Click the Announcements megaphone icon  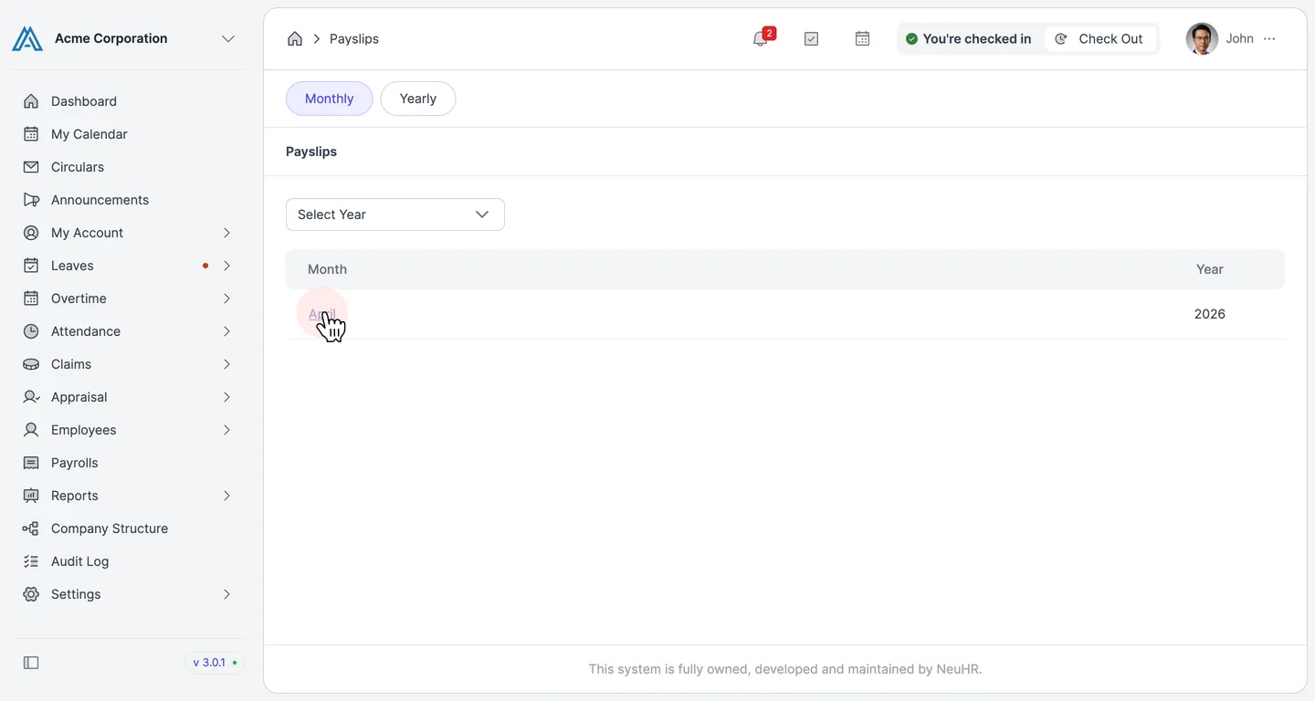tap(31, 200)
